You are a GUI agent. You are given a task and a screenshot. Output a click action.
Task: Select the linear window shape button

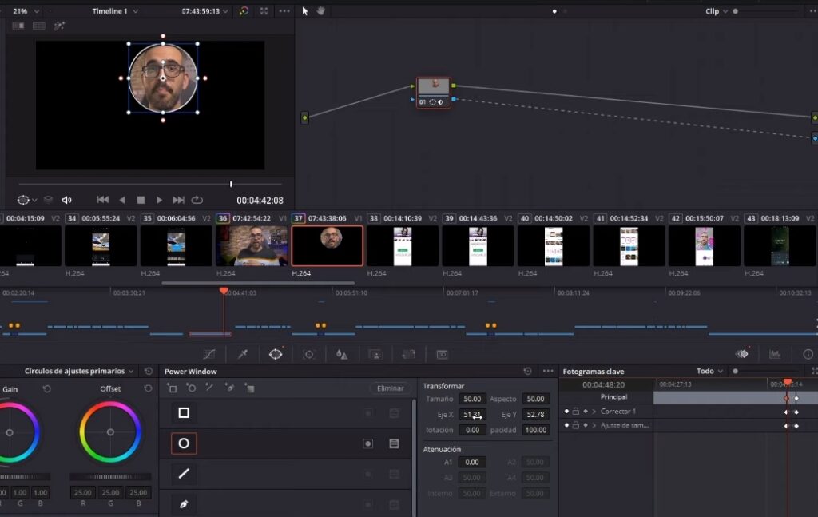pyautogui.click(x=184, y=474)
